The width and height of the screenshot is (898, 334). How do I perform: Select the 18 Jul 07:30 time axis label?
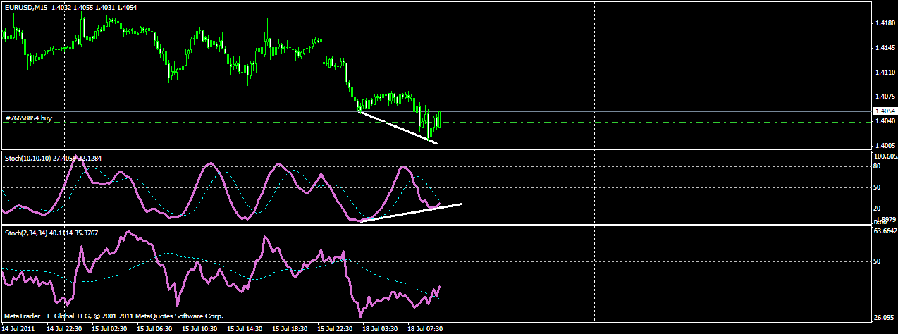pos(424,328)
